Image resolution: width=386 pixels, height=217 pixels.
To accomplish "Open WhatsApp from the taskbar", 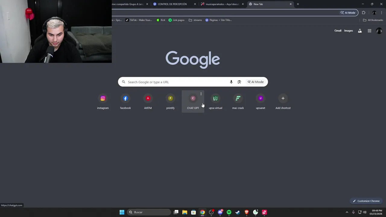I will click(x=255, y=212).
